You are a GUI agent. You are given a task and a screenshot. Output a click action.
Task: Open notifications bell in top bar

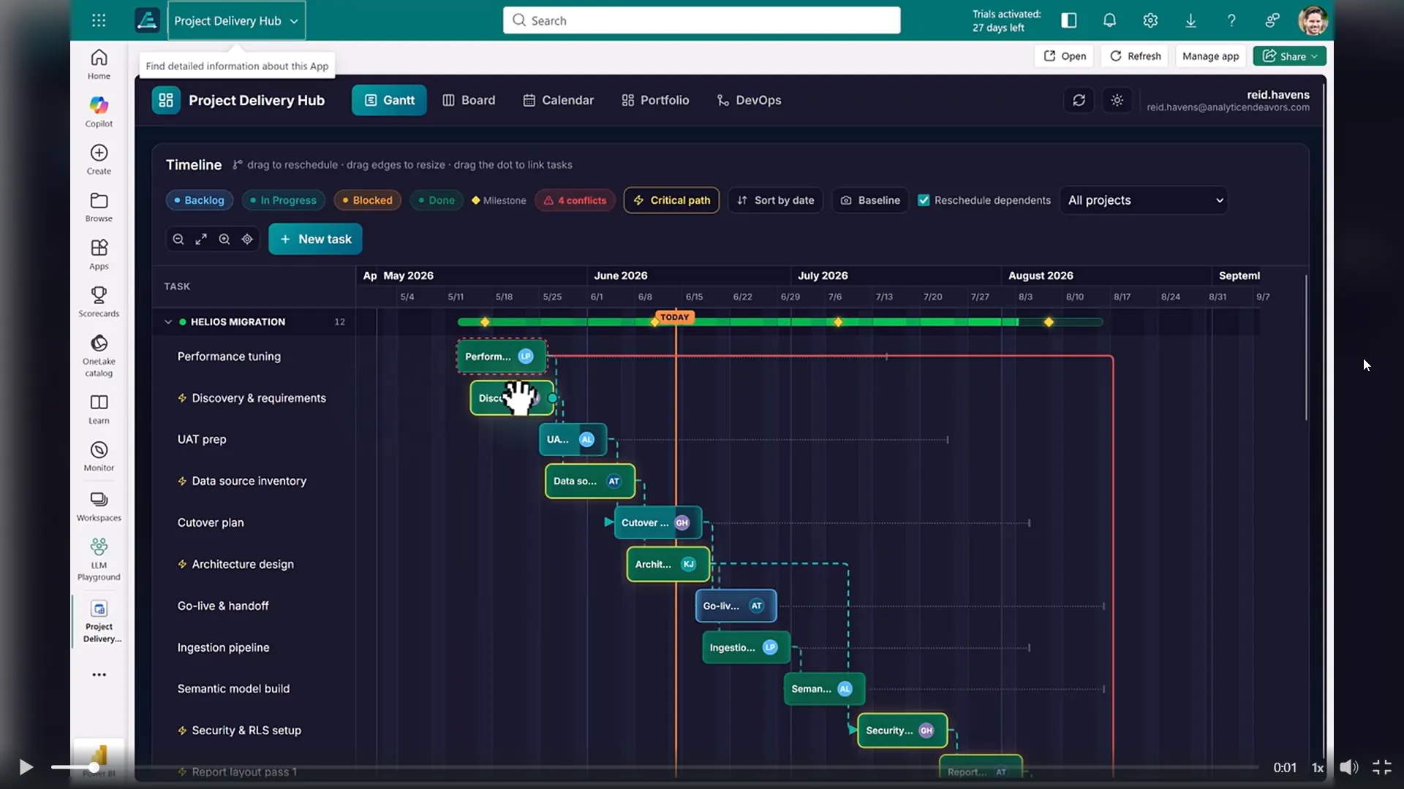click(1109, 20)
